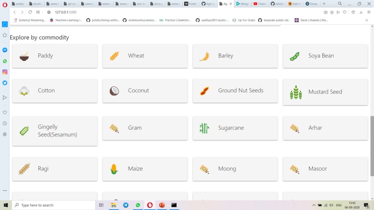The height and width of the screenshot is (210, 374).
Task: Open the Cotton commodity card
Action: [55, 91]
